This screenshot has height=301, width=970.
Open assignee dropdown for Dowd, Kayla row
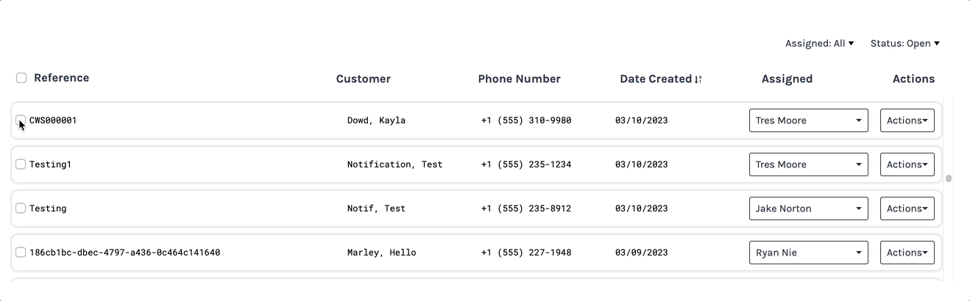[808, 120]
